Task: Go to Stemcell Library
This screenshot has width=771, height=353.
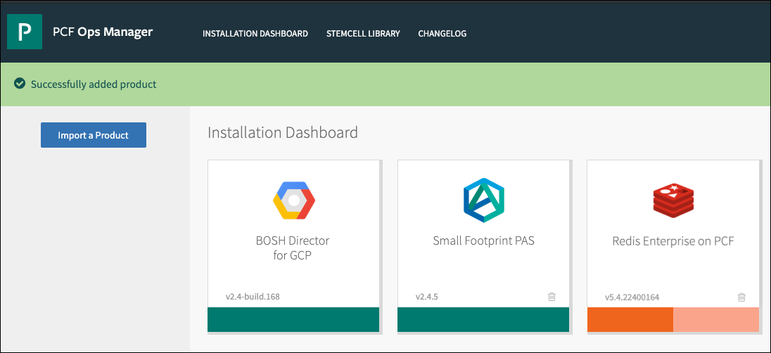Action: click(x=363, y=33)
